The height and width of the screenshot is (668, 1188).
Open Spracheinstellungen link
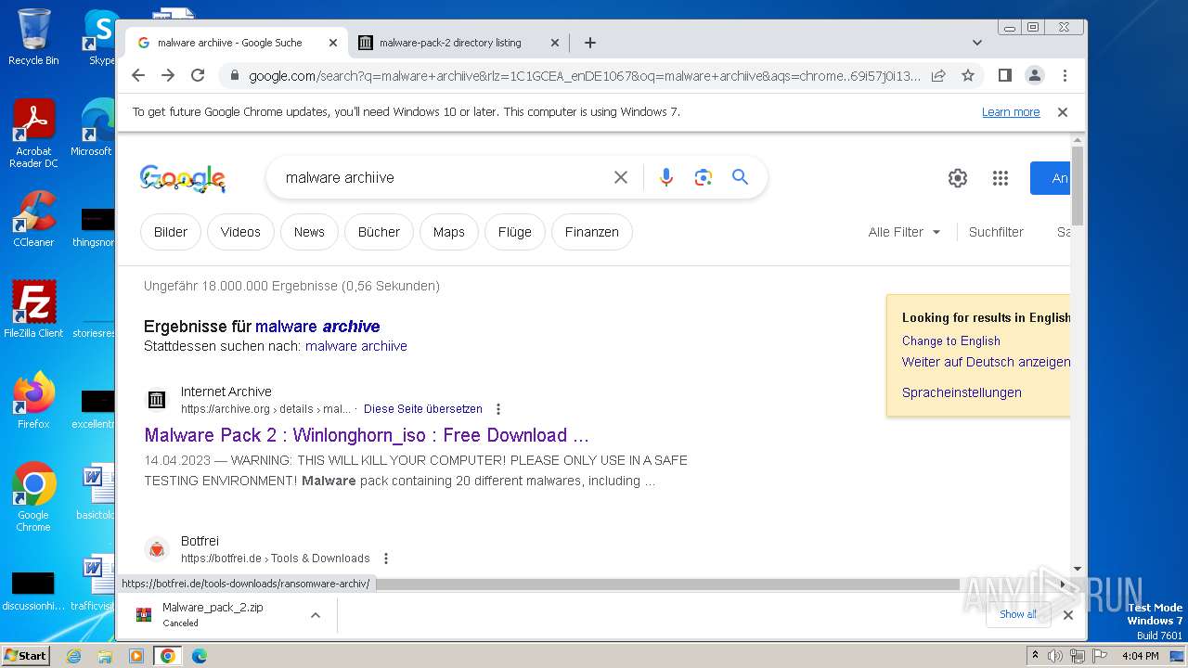pos(962,392)
